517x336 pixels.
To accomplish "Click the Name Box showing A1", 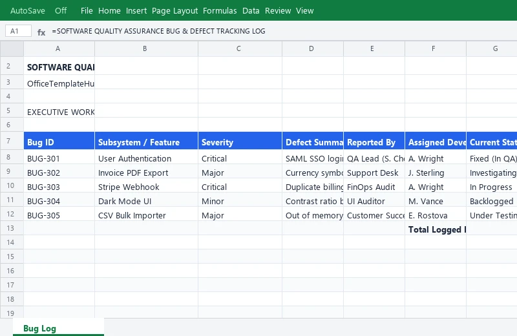I will [19, 31].
